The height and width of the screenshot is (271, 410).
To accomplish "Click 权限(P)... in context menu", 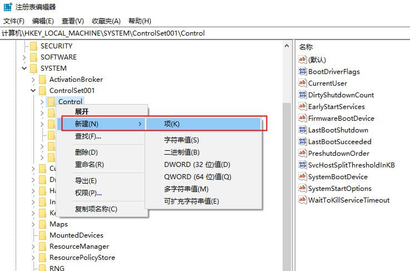I will [88, 193].
